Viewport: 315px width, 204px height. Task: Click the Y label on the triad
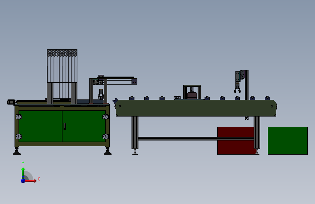(x=23, y=163)
